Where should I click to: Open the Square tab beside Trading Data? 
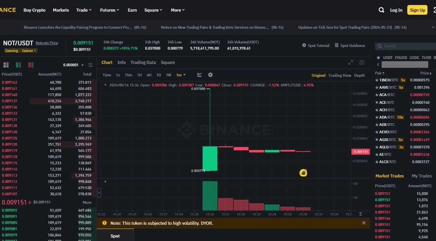pos(168,62)
